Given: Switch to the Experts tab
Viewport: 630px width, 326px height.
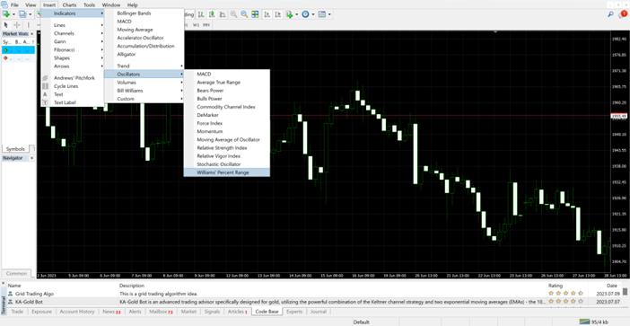Looking at the screenshot, I should click(294, 312).
